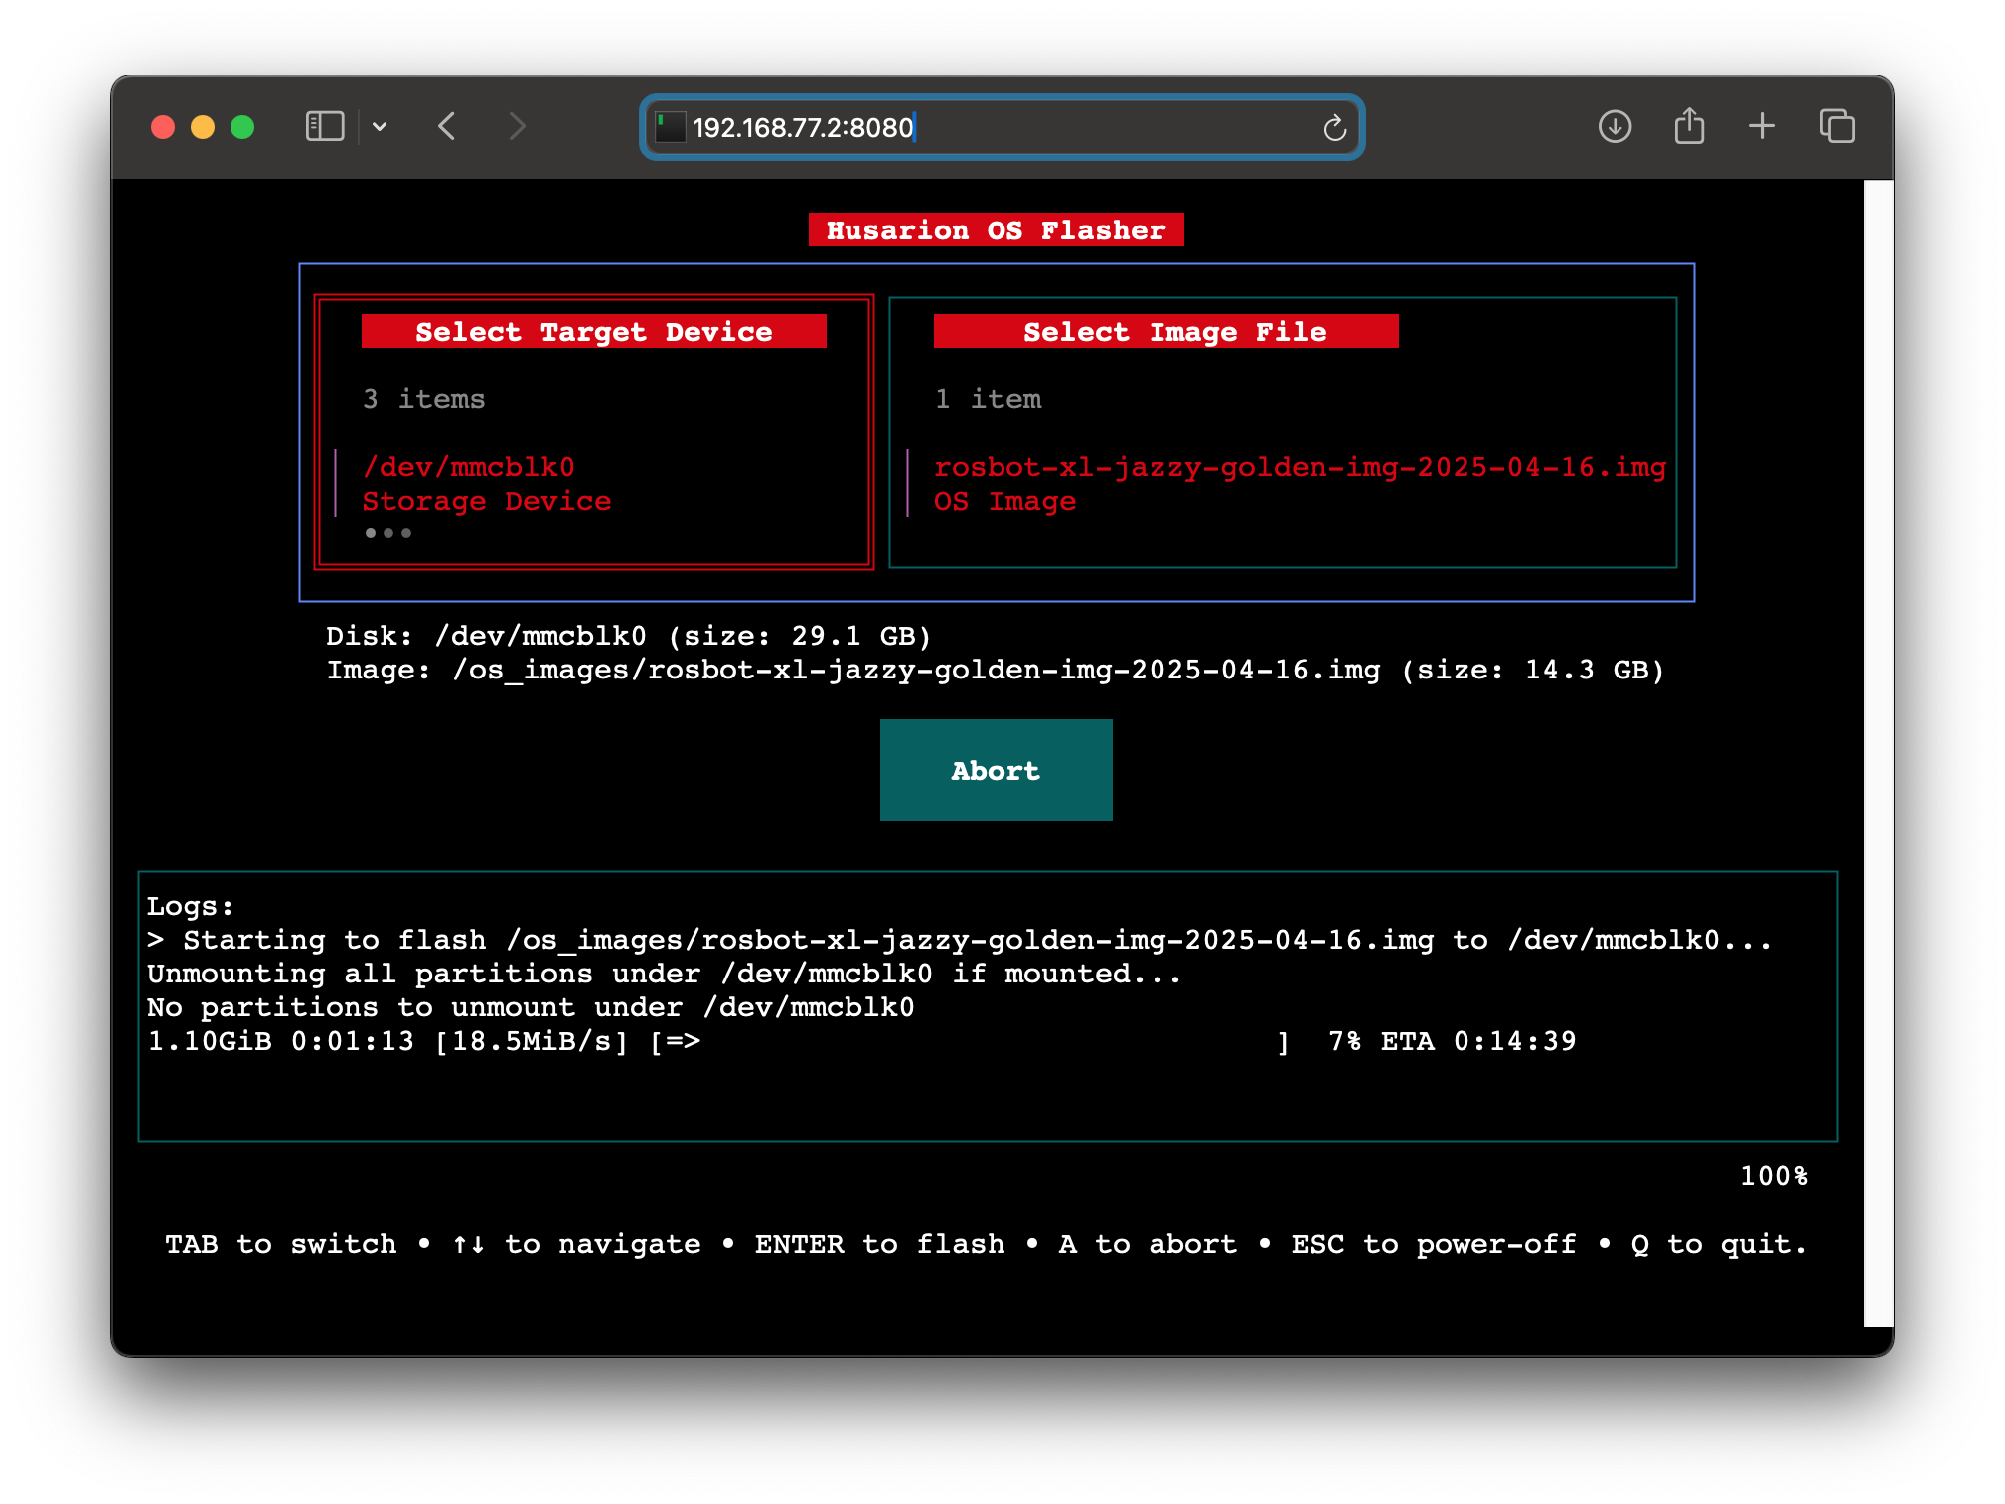Go forward to the next page
This screenshot has height=1504, width=2005.
tap(517, 126)
